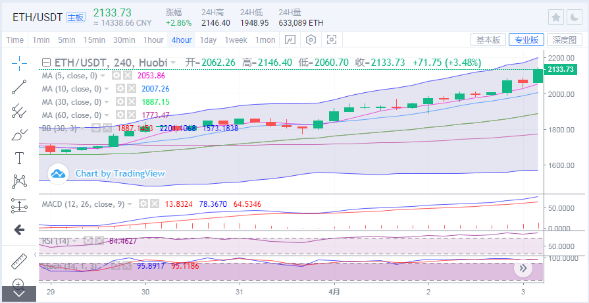Select the 1mon interval
Screen dimensions: 589x303
point(265,40)
